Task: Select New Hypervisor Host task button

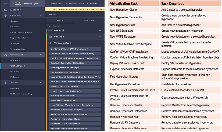Action: 75,96
